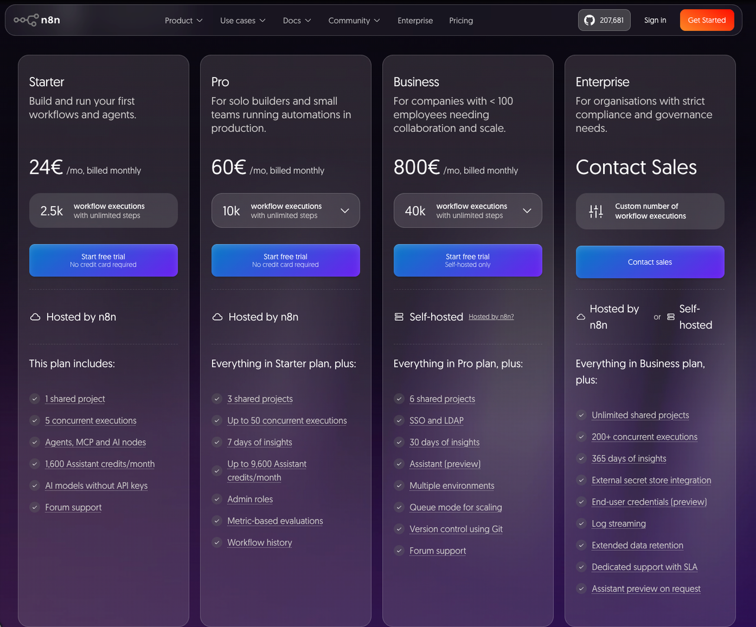This screenshot has width=756, height=627.
Task: Click "Extended data retention" in the Enterprise plan
Action: coord(637,545)
